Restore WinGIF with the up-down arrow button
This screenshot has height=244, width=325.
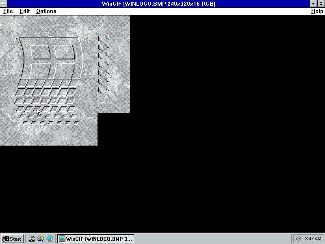pyautogui.click(x=321, y=4)
